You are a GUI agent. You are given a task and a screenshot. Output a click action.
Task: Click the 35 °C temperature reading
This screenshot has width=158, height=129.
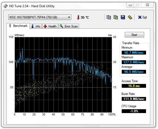[85, 18]
